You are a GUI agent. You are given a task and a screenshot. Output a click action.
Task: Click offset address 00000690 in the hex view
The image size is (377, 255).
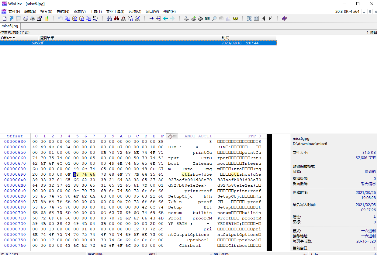tap(15, 174)
